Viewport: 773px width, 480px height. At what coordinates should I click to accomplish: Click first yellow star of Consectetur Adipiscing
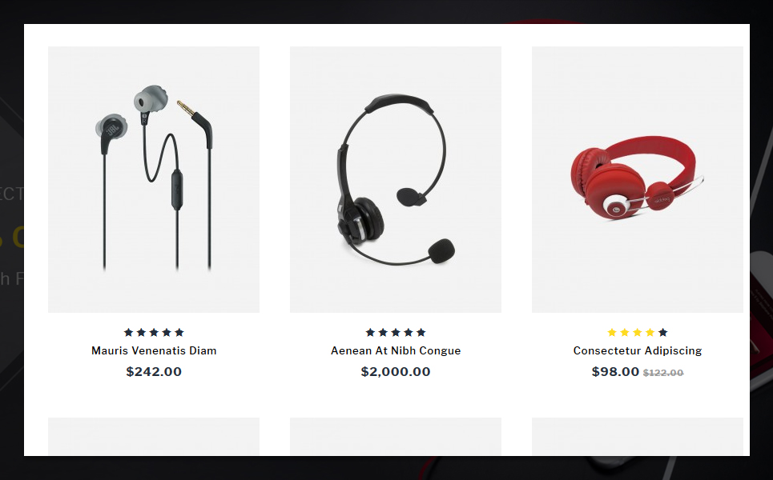[612, 332]
